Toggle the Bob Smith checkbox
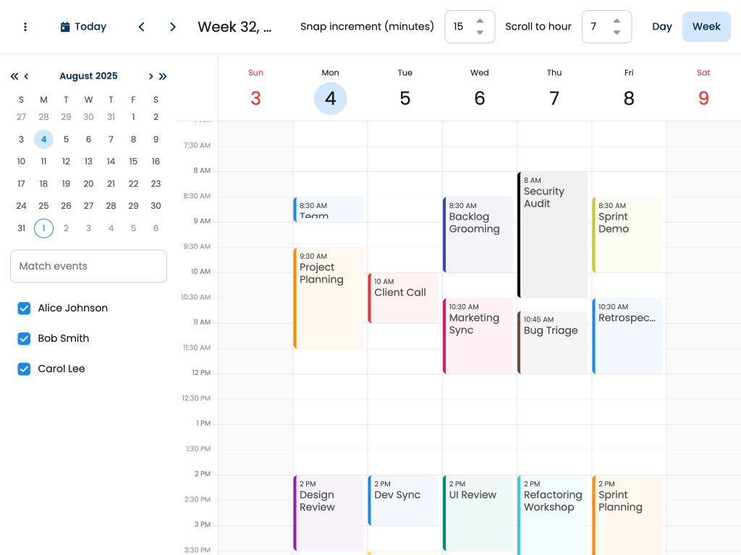 (x=24, y=338)
